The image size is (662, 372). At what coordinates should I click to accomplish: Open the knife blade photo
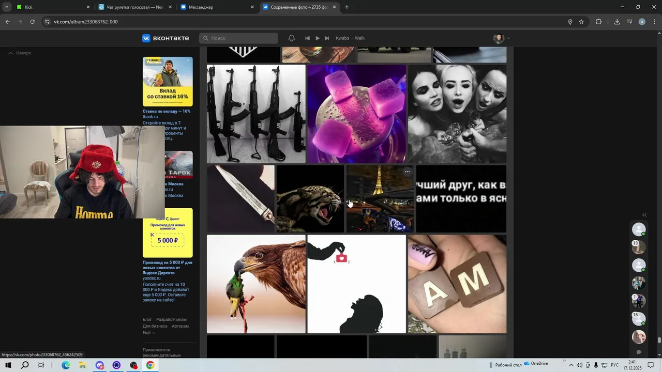240,199
